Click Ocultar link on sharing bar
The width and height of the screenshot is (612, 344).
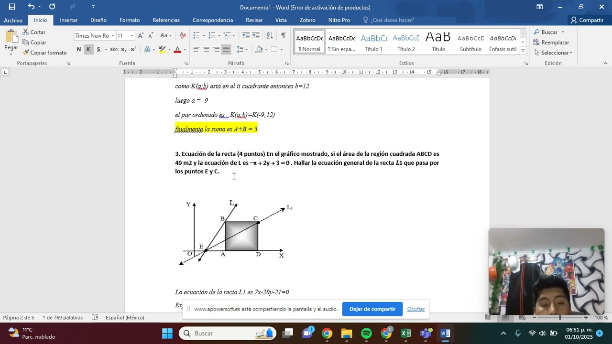click(x=415, y=309)
